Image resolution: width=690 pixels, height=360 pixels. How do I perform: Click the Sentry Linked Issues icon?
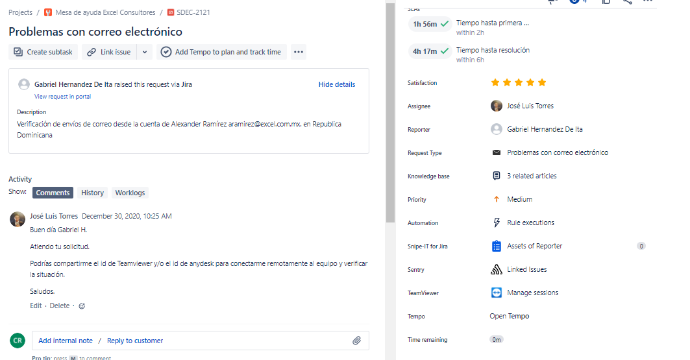pos(496,269)
